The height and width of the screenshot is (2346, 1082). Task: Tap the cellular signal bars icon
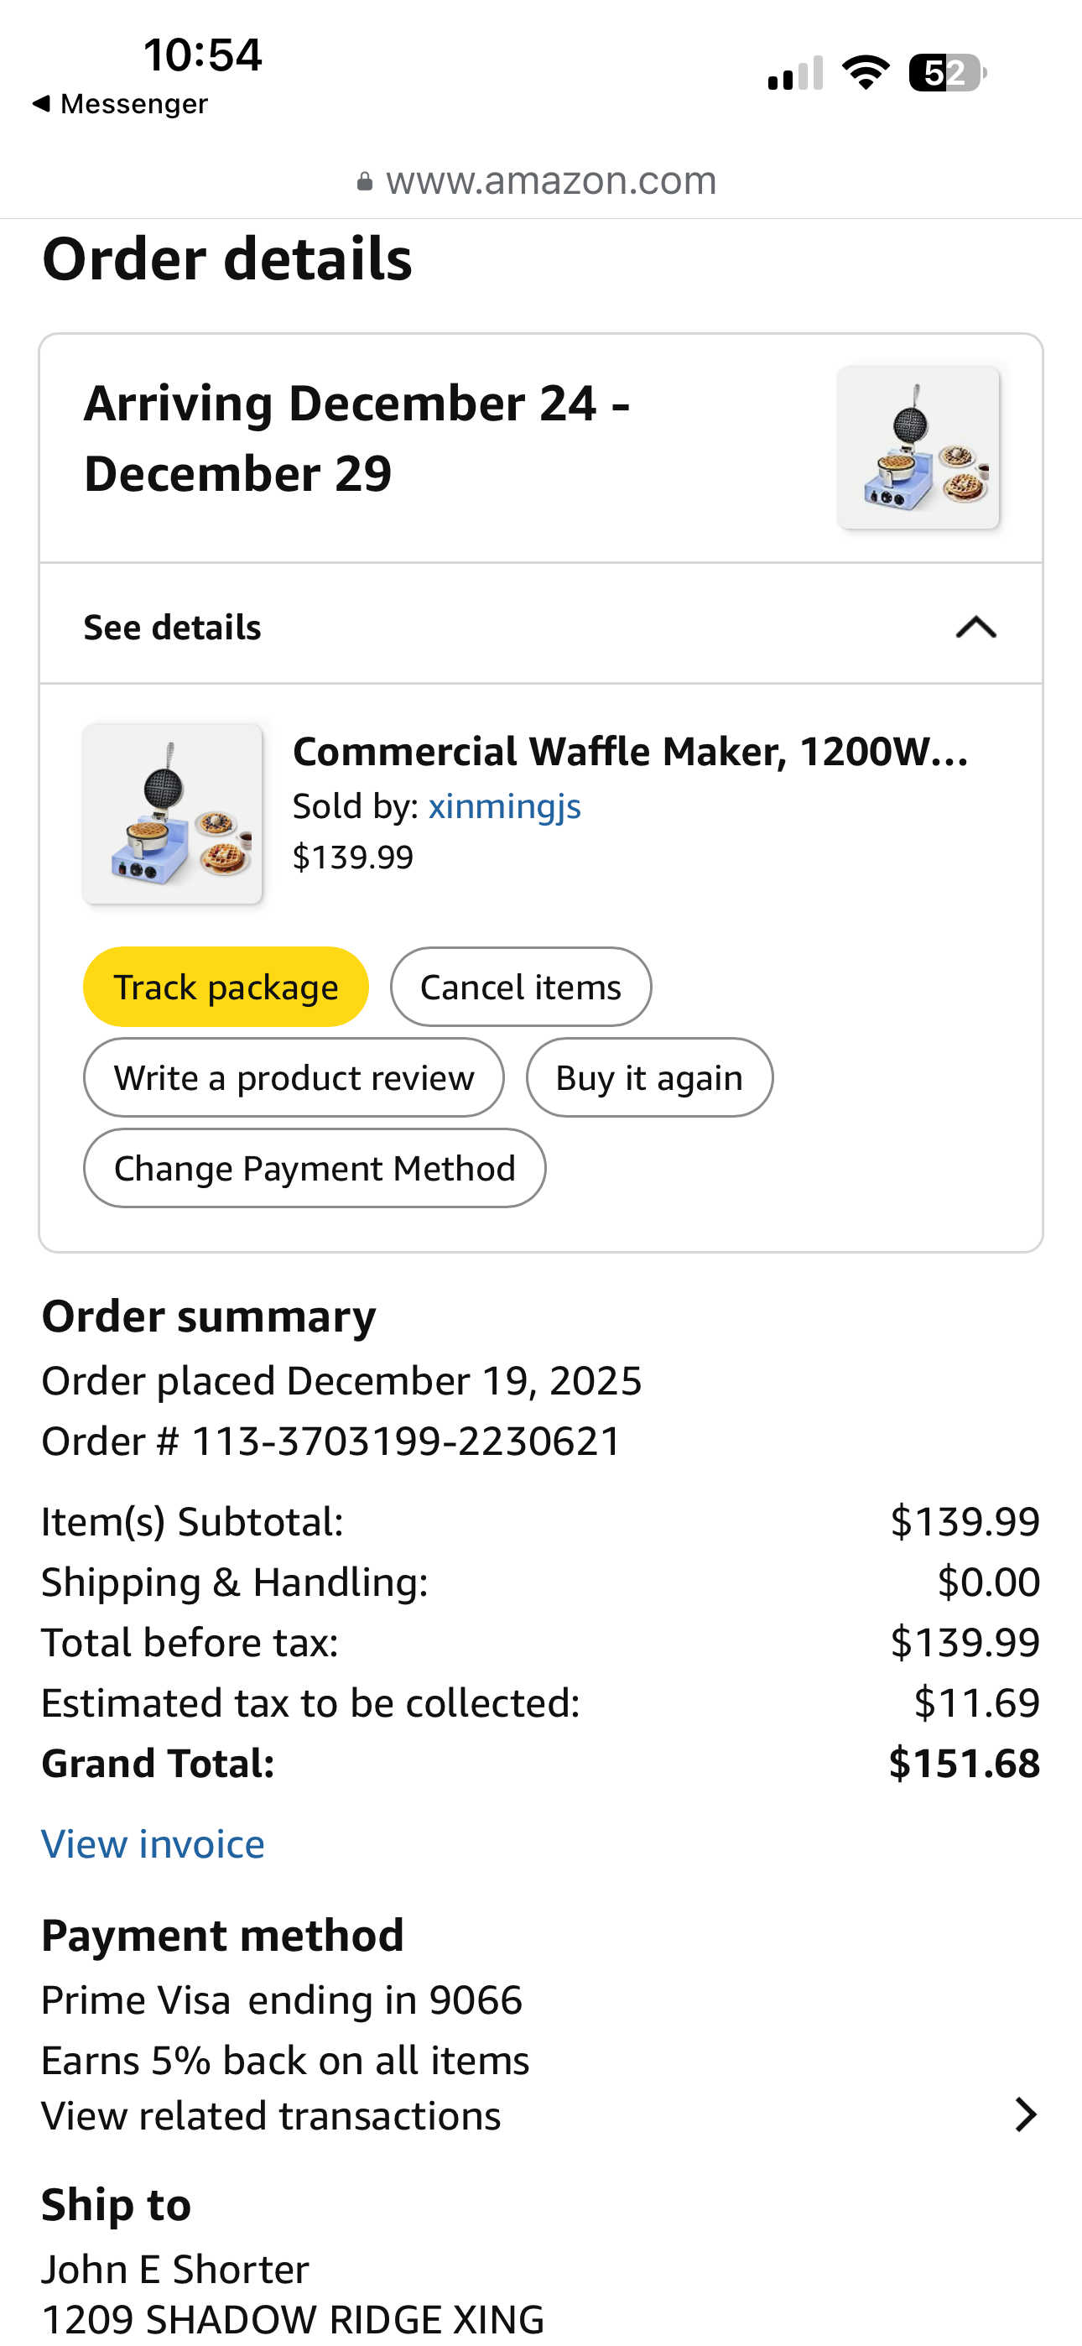[795, 73]
